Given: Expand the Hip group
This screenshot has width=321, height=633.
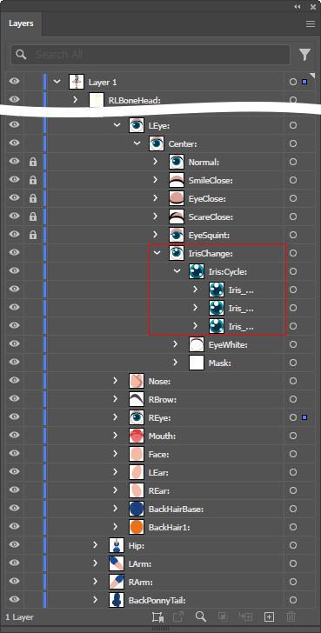Looking at the screenshot, I should [x=96, y=545].
